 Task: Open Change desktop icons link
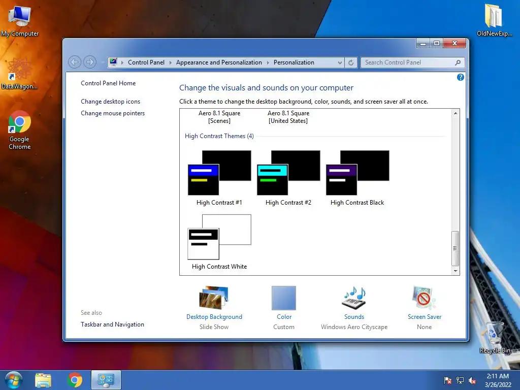[110, 102]
